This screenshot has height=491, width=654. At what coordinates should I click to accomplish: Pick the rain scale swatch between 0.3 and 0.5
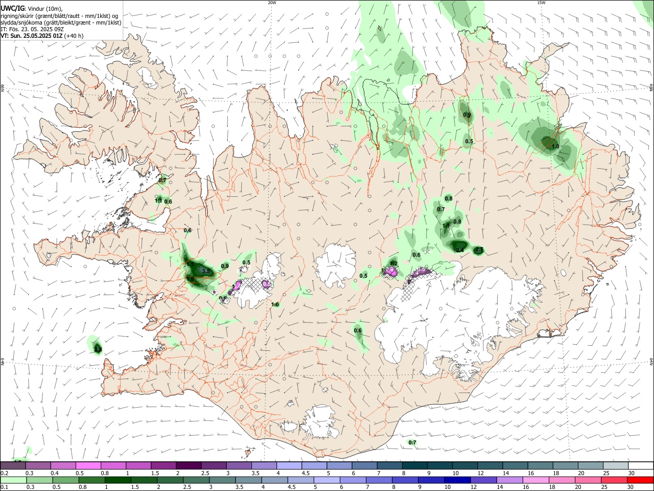pyautogui.click(x=39, y=480)
